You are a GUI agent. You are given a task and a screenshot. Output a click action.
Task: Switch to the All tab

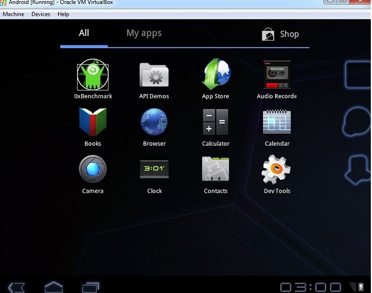tap(84, 33)
